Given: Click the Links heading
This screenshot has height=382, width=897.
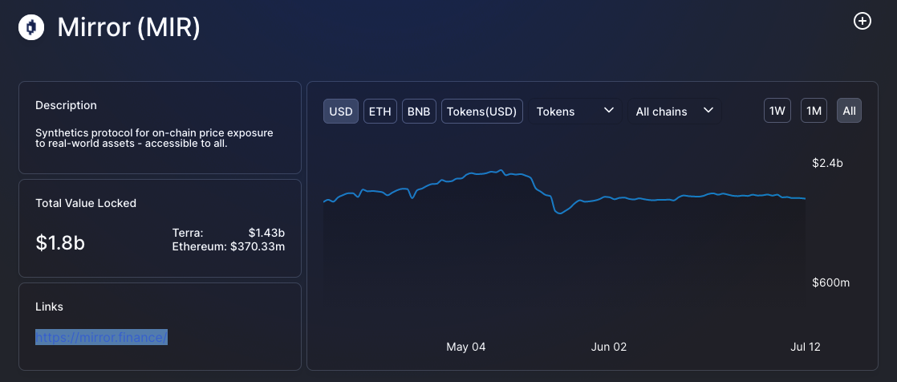Looking at the screenshot, I should pyautogui.click(x=49, y=307).
